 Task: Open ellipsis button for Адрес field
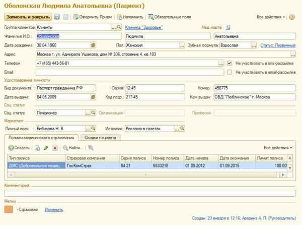tap(293, 54)
